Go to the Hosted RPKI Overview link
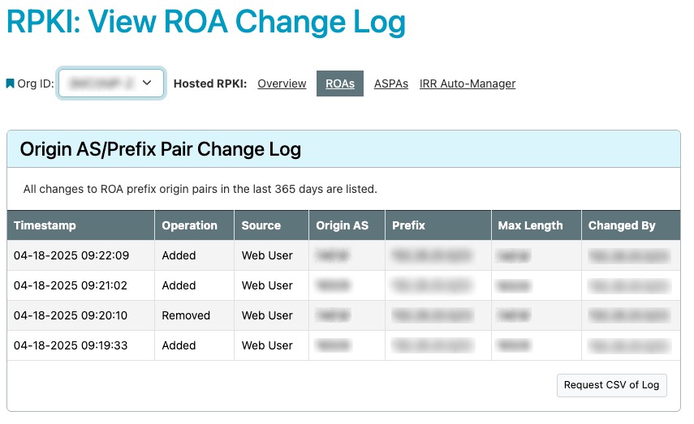Screen dimensions: 694x424 pos(282,84)
